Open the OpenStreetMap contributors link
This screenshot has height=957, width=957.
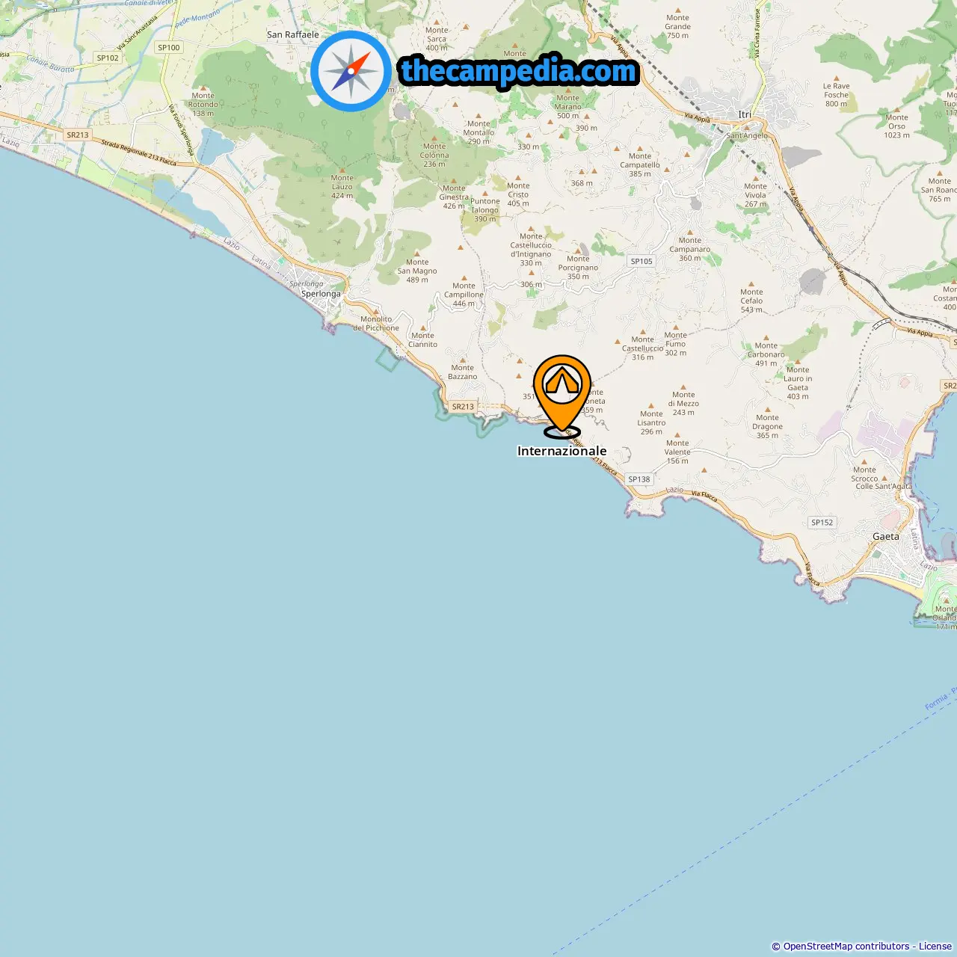[x=846, y=946]
